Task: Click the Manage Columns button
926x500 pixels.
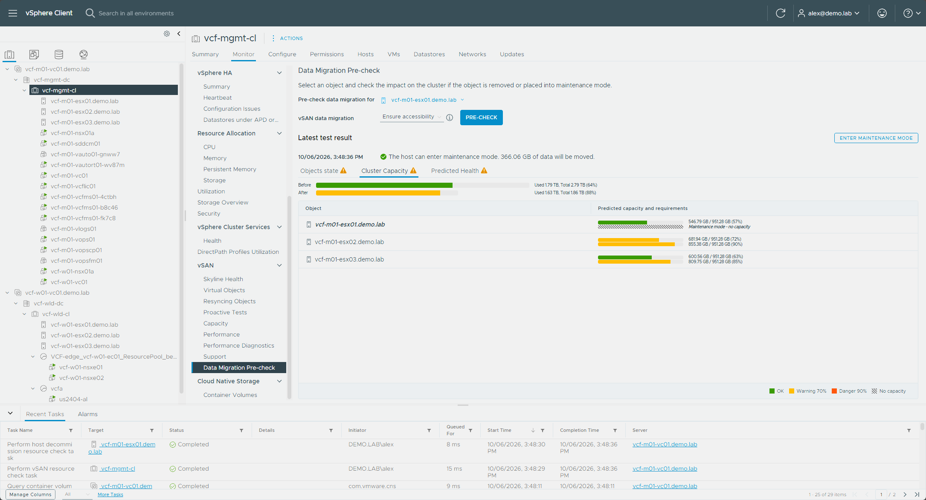Action: point(30,494)
